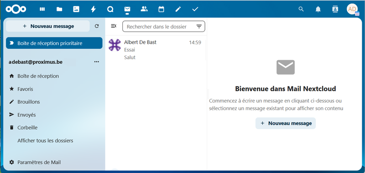Open the unified search magnifier
The image size is (365, 173).
tap(301, 9)
